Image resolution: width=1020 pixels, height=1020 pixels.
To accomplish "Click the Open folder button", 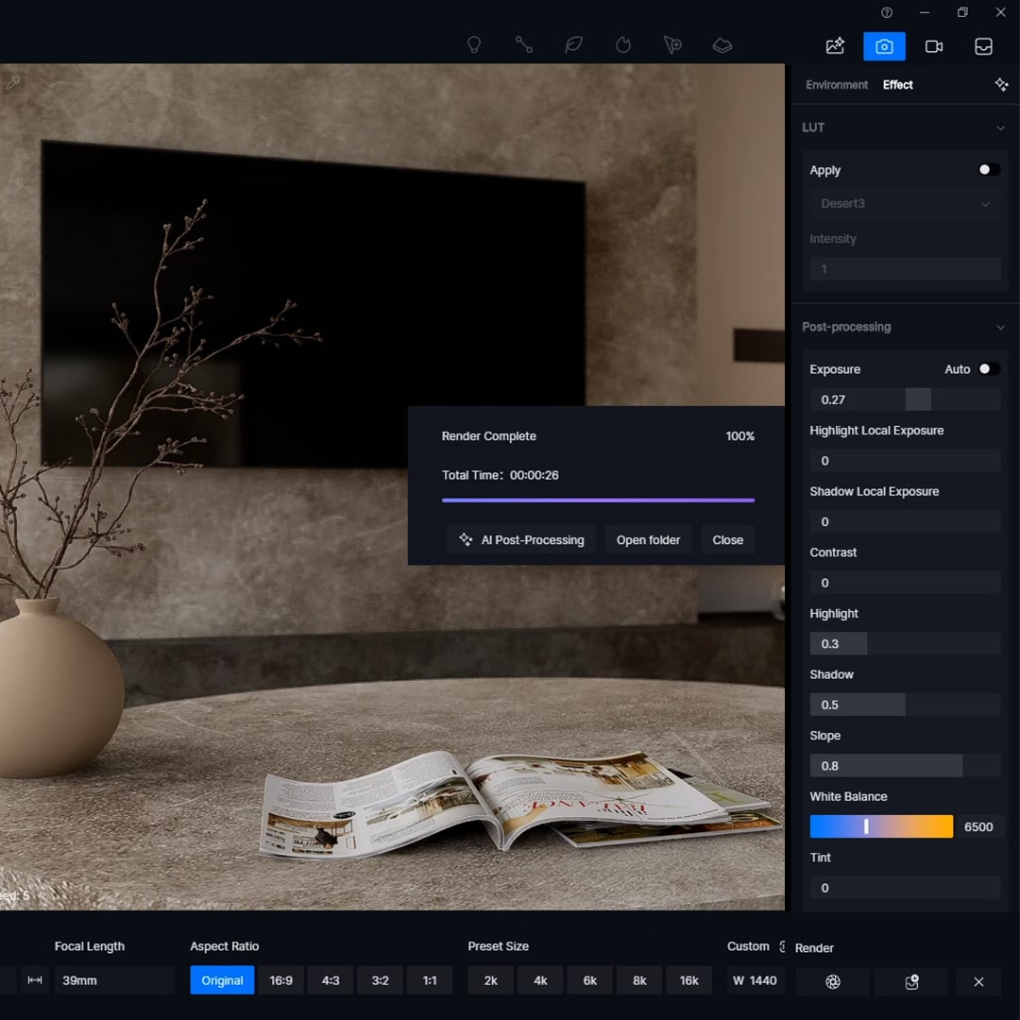I will pyautogui.click(x=648, y=540).
